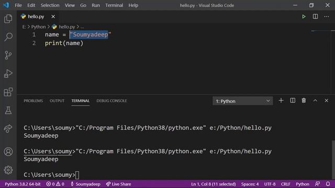Viewport: 335px width, 188px height.
Task: Change language mode Python in status bar
Action: pyautogui.click(x=303, y=184)
